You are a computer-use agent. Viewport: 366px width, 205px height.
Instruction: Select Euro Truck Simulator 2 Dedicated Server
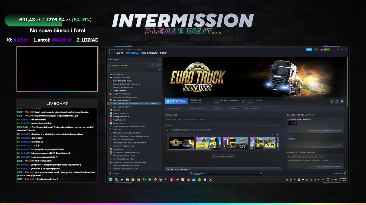(x=134, y=104)
